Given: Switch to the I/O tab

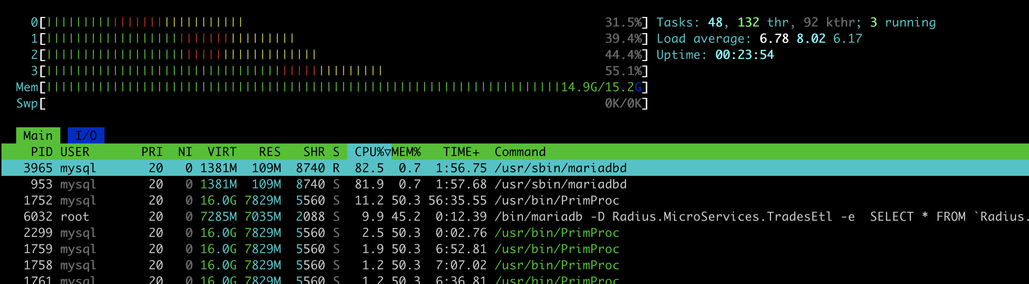Looking at the screenshot, I should point(86,135).
